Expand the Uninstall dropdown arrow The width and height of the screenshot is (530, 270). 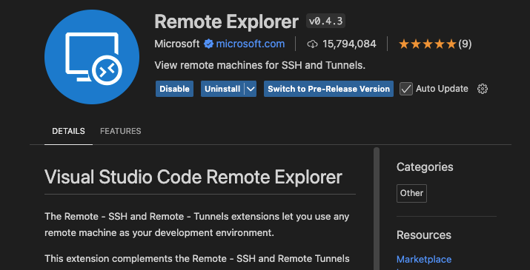coord(251,89)
